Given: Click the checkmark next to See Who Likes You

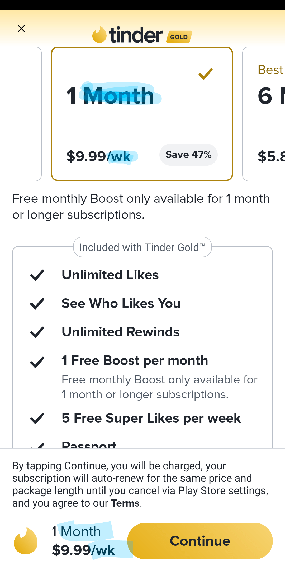Looking at the screenshot, I should (x=37, y=304).
